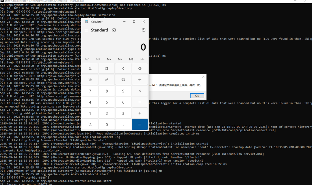
Task: Open the memory flyout with M∨
Action: coord(142,59)
